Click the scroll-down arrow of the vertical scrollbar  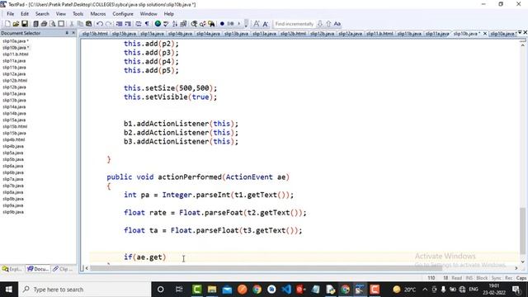522,262
